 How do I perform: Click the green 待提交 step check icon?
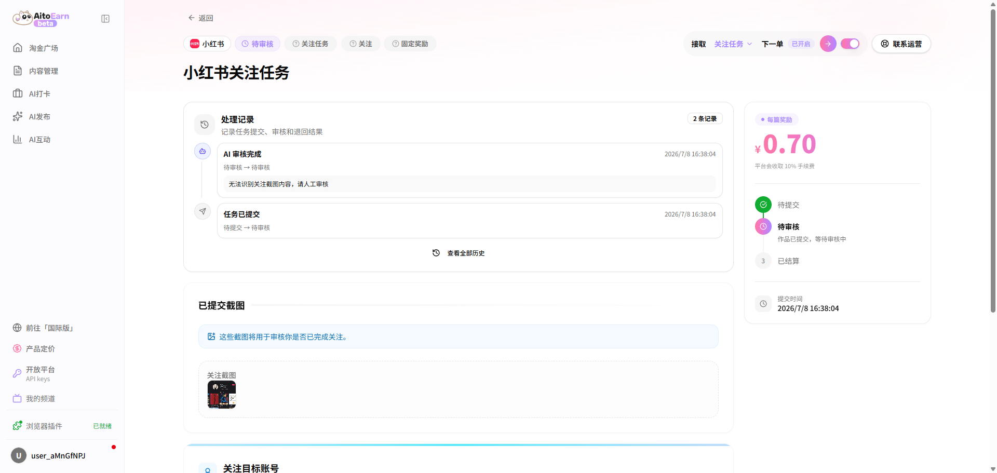(x=763, y=205)
